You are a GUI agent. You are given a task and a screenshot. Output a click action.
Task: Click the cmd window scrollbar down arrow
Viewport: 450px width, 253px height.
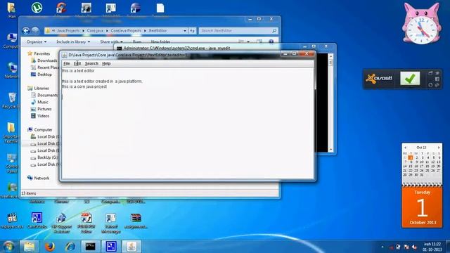click(x=331, y=149)
